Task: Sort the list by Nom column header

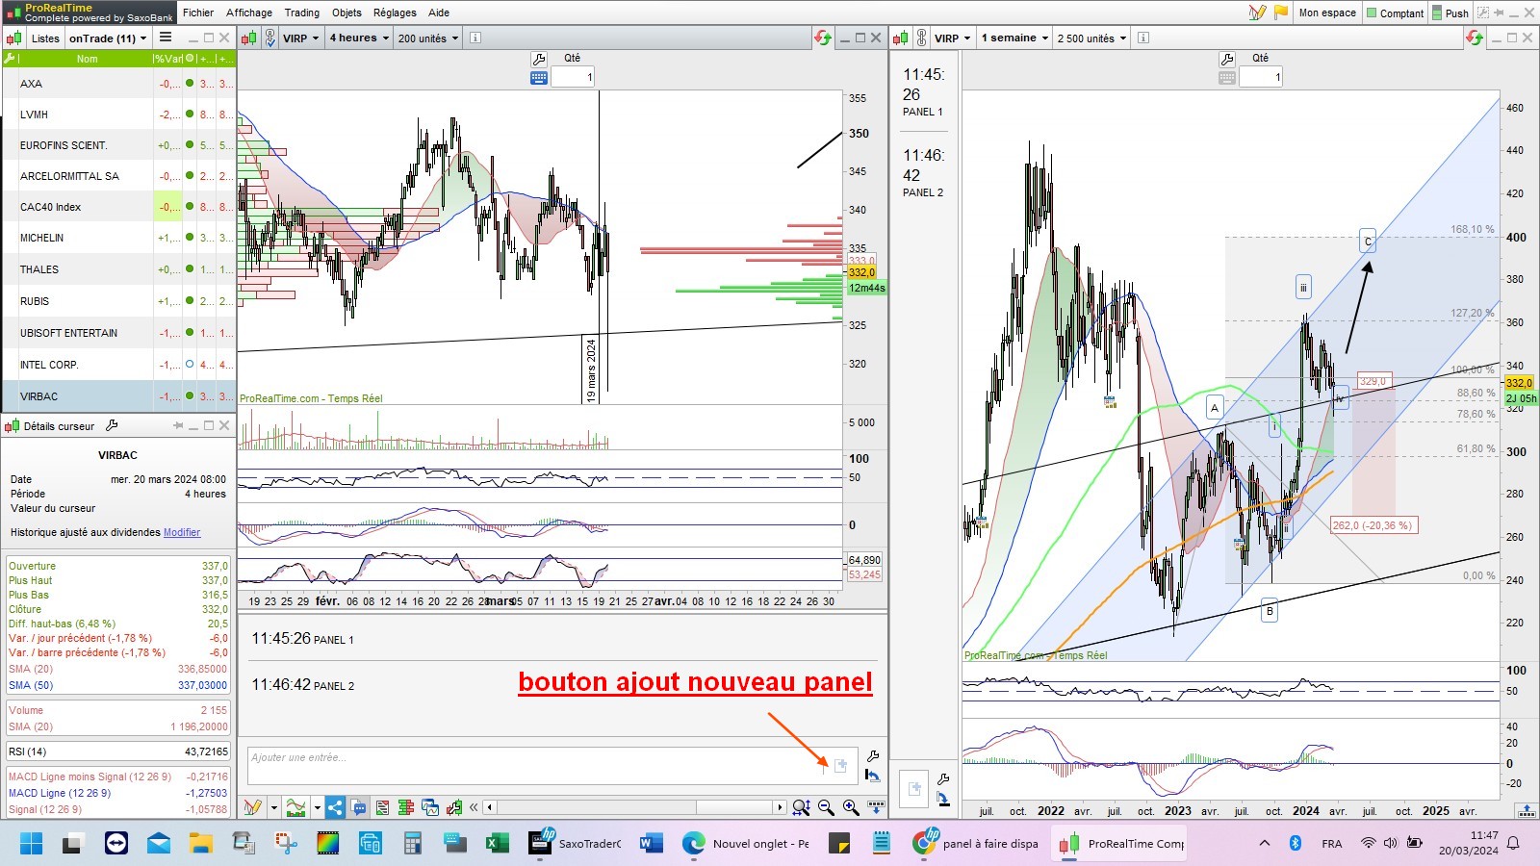Action: [87, 59]
